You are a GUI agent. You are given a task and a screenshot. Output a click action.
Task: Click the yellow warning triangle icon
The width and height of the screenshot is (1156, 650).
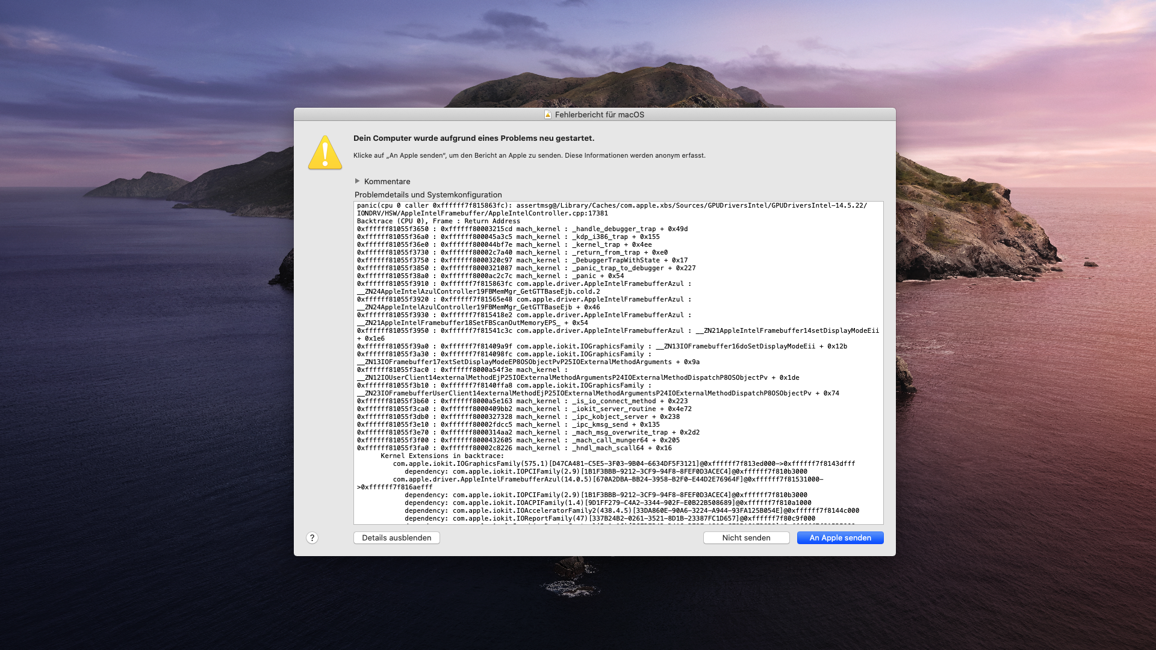tap(325, 153)
